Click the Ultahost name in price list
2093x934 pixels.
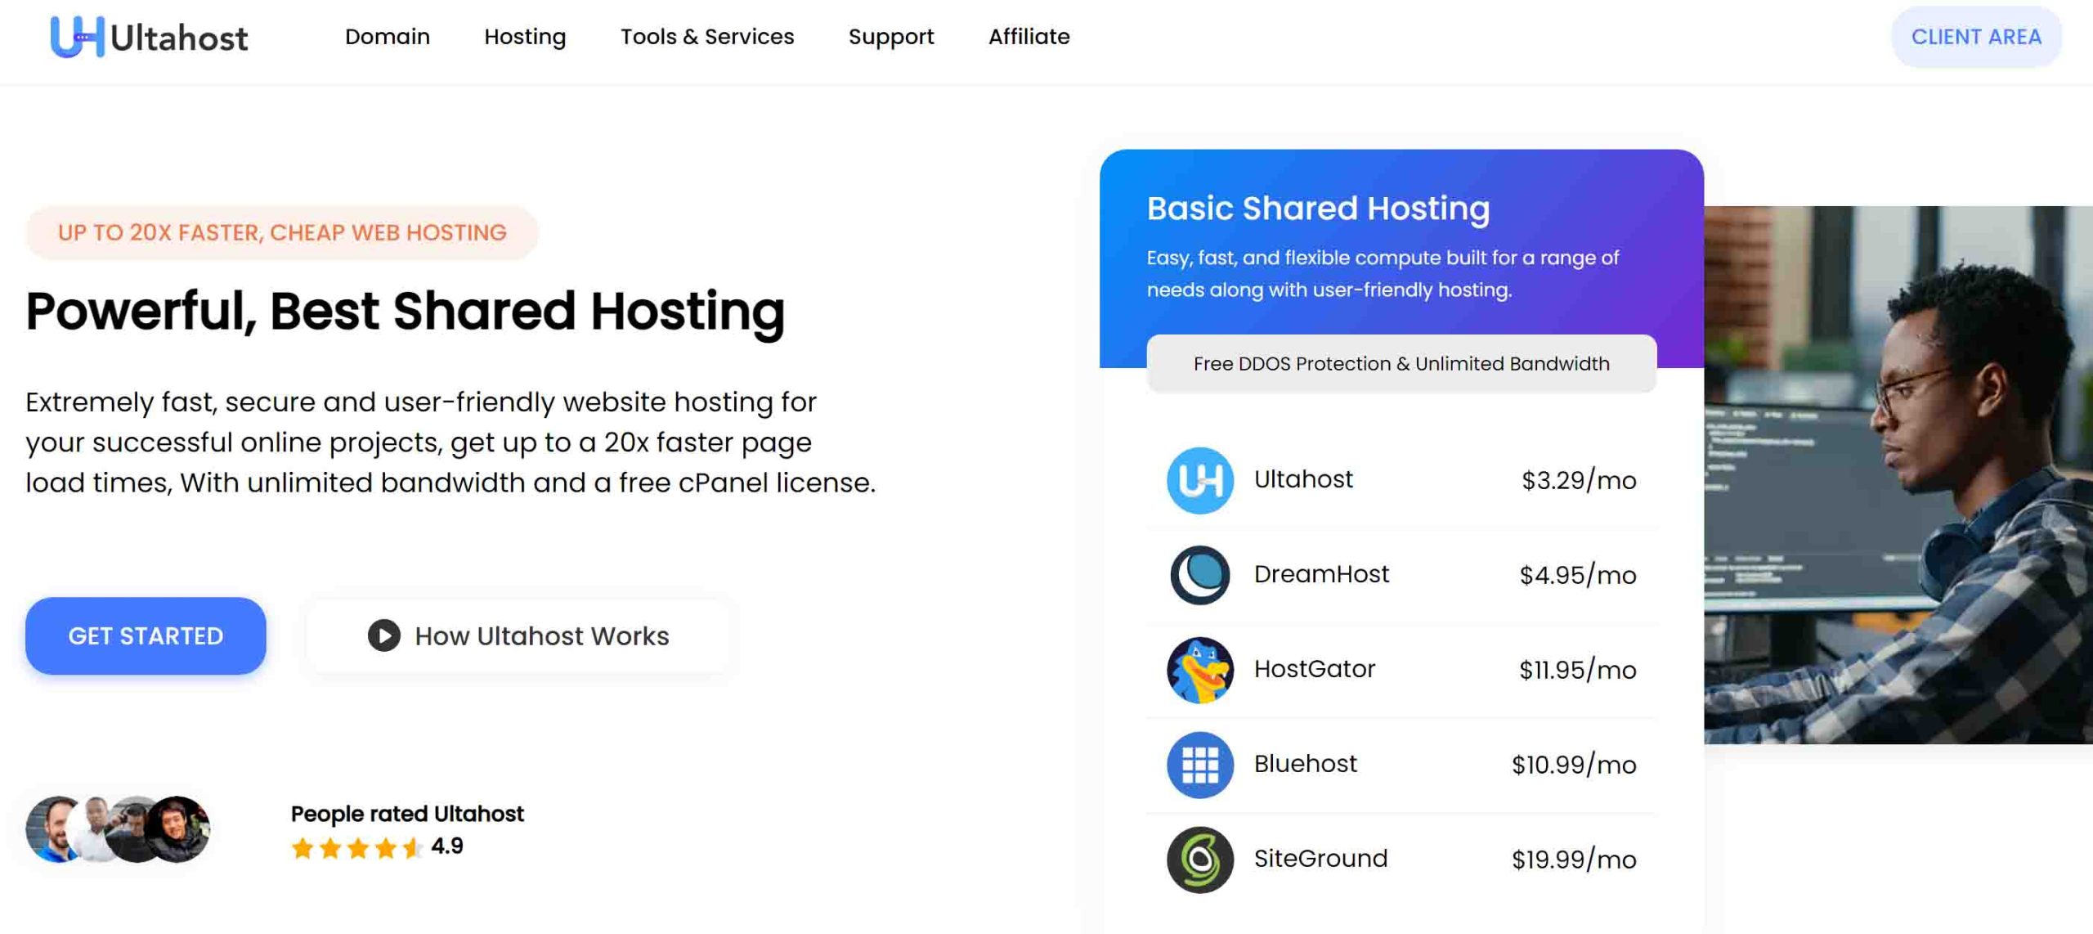(1303, 479)
